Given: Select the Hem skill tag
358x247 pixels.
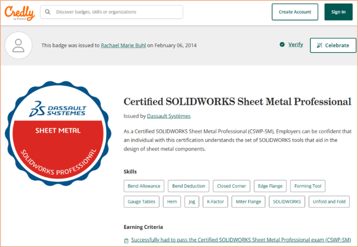Looking at the screenshot, I should pyautogui.click(x=172, y=202).
